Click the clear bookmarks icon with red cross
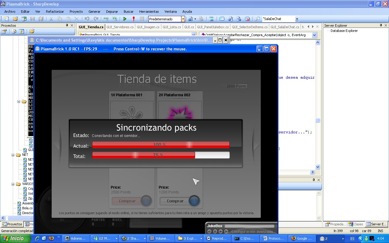This screenshot has height=243, width=389. 247,19
